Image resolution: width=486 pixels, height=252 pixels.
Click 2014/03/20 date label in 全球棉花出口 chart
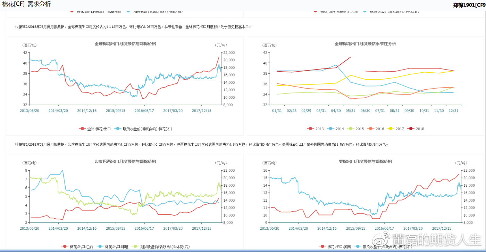point(58,111)
